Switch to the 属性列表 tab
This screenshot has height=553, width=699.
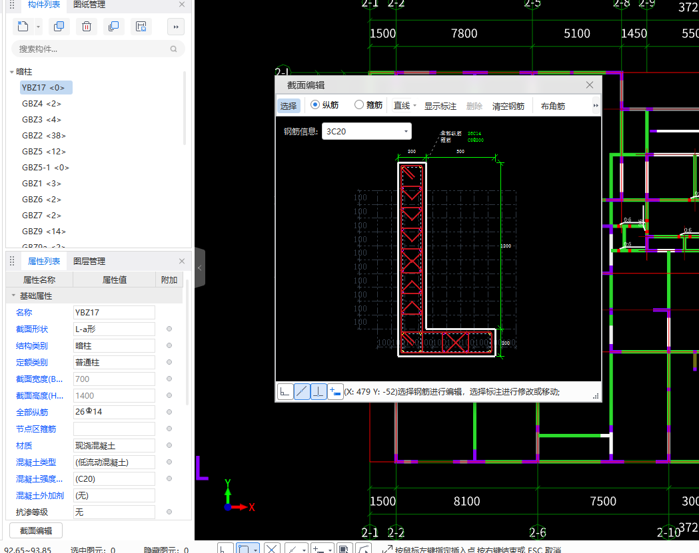44,262
